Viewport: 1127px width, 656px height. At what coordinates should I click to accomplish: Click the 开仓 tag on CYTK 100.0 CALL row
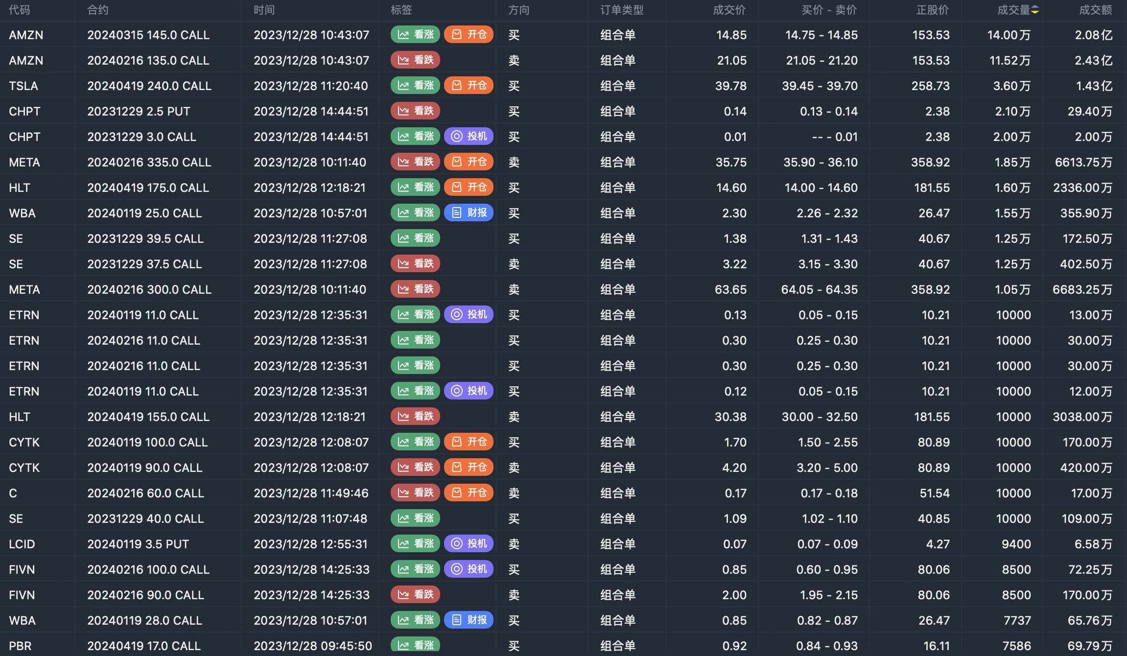[469, 442]
